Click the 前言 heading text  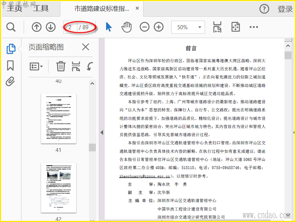[x=191, y=48]
